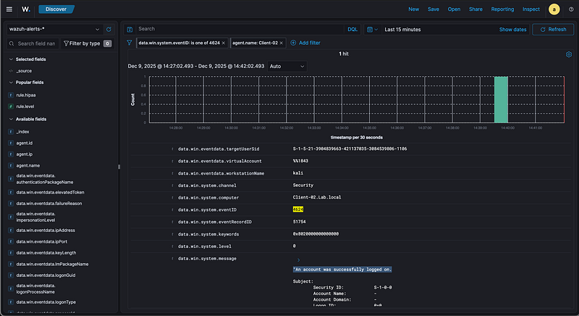Select data.win.eventdata.lmPackageName field
579x316 pixels.
52,264
